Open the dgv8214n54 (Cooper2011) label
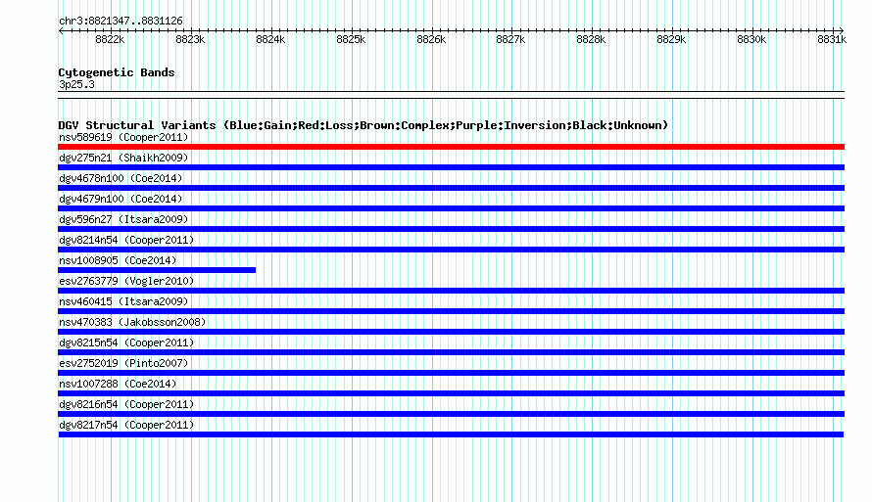 126,240
